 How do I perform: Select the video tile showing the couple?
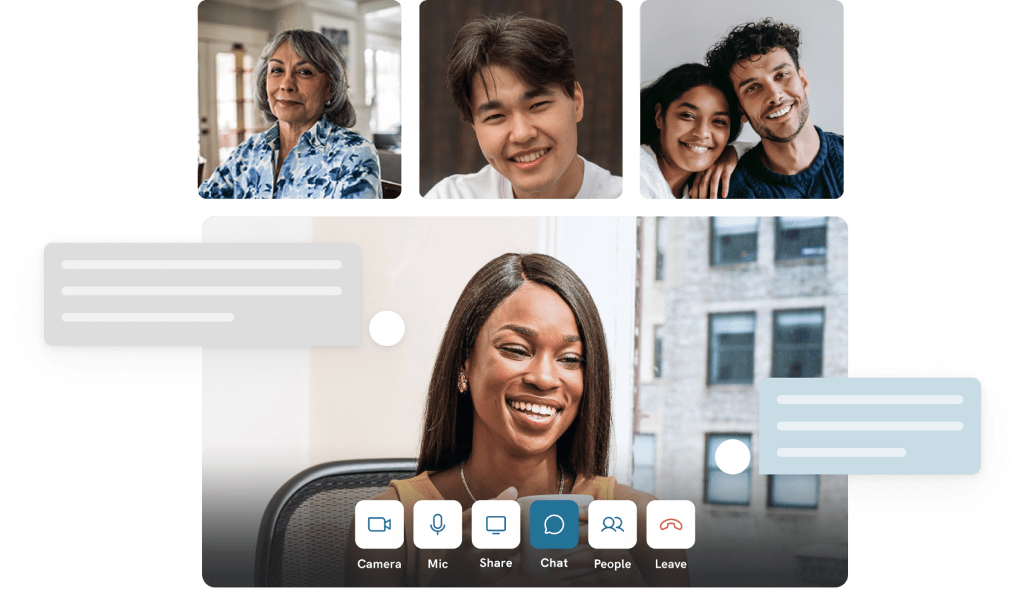741,100
